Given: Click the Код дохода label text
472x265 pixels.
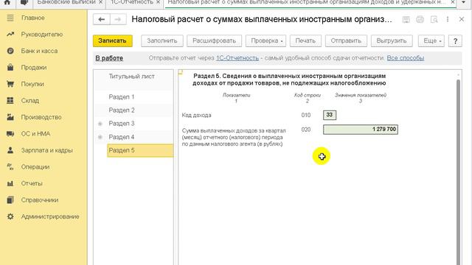Looking at the screenshot, I should tap(197, 116).
